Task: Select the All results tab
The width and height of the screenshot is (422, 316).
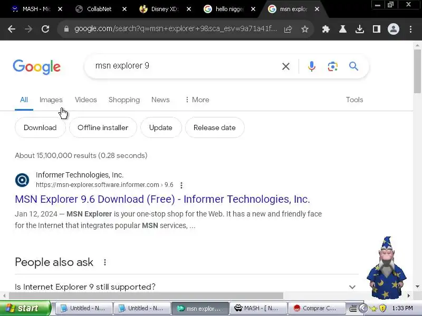Action: [x=24, y=100]
